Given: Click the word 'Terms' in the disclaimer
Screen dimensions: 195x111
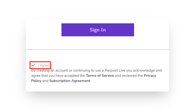Looking at the screenshot, I should point(91,76).
